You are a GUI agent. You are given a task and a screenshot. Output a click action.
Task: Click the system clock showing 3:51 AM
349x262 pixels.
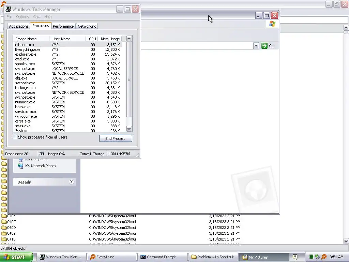336,257
